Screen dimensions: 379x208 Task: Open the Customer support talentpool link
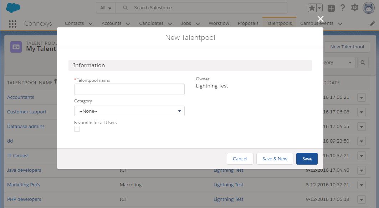pyautogui.click(x=27, y=112)
